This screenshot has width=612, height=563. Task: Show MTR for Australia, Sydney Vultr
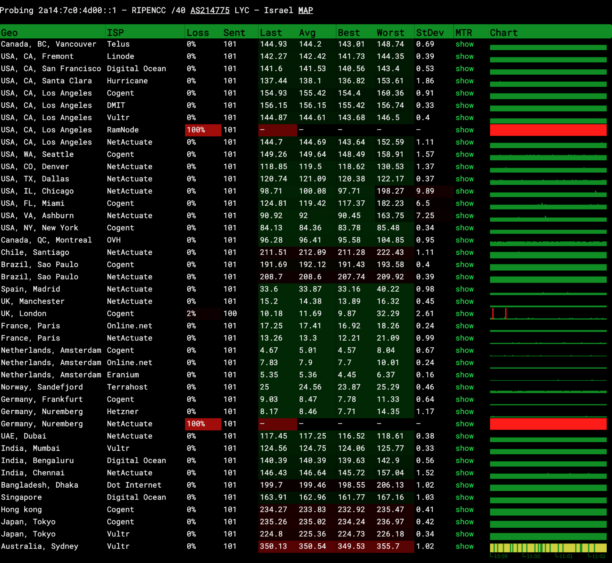464,546
